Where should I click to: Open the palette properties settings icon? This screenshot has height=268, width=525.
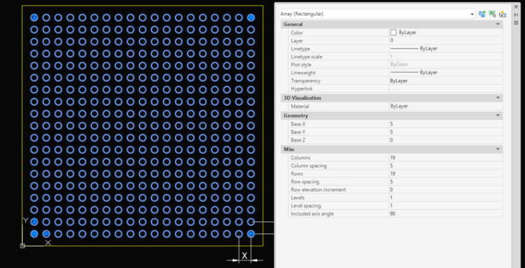pyautogui.click(x=516, y=22)
